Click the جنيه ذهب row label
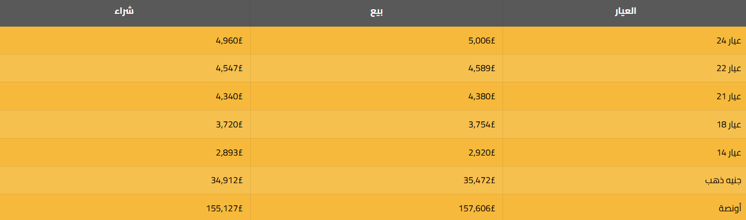This screenshot has width=746, height=220. click(x=722, y=181)
